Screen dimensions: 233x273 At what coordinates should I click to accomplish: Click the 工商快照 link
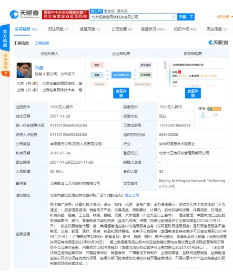[x=42, y=43]
